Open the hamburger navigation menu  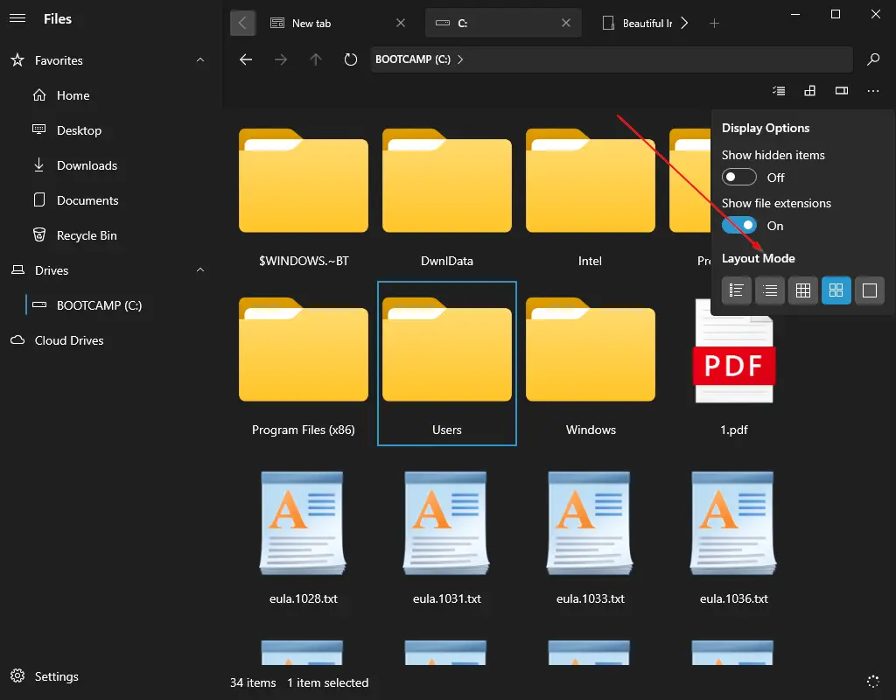17,18
